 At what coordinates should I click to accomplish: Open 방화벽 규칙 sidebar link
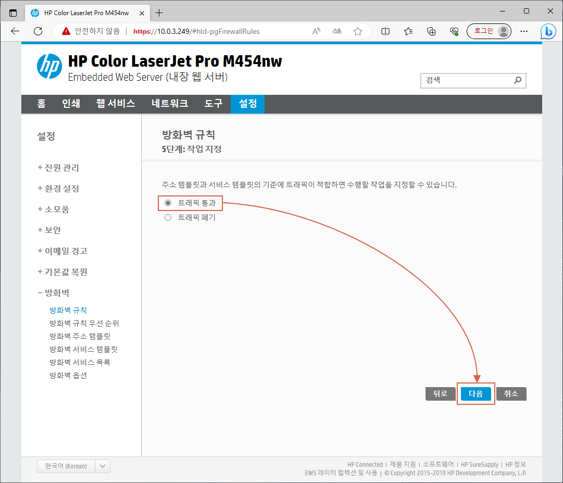(x=68, y=310)
